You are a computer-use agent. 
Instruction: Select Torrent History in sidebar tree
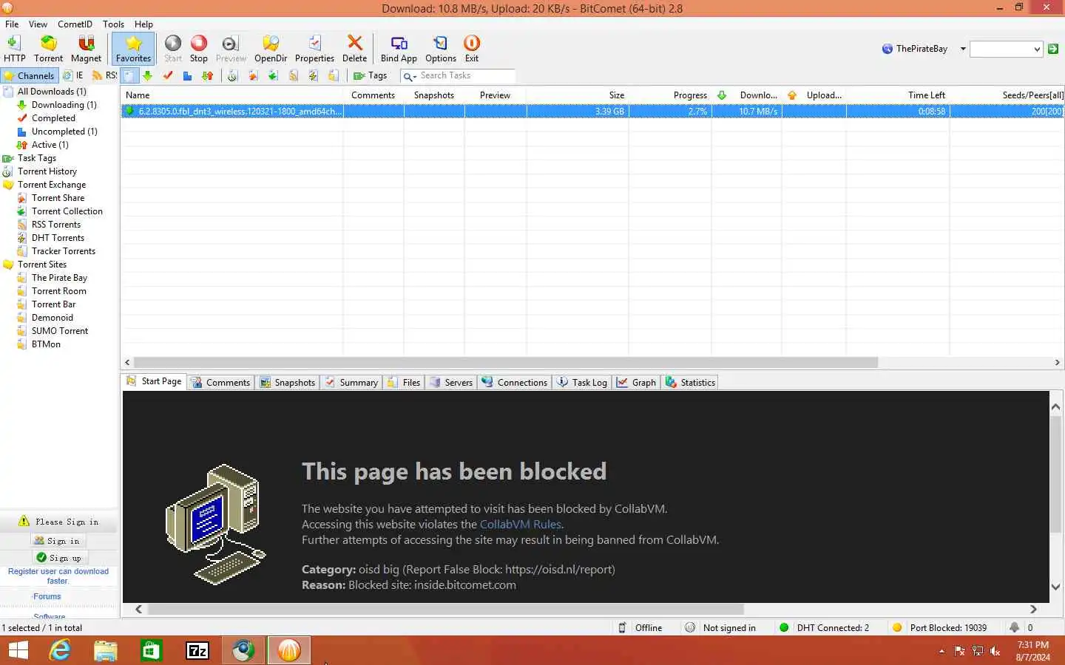pyautogui.click(x=47, y=171)
